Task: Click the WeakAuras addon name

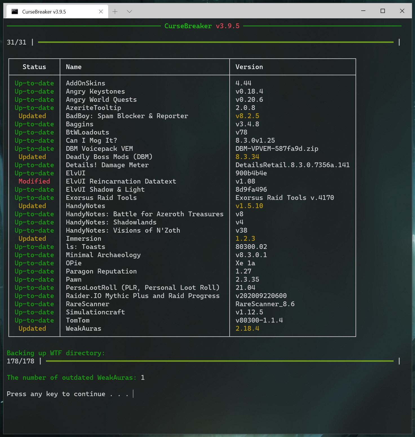Action: click(x=84, y=328)
